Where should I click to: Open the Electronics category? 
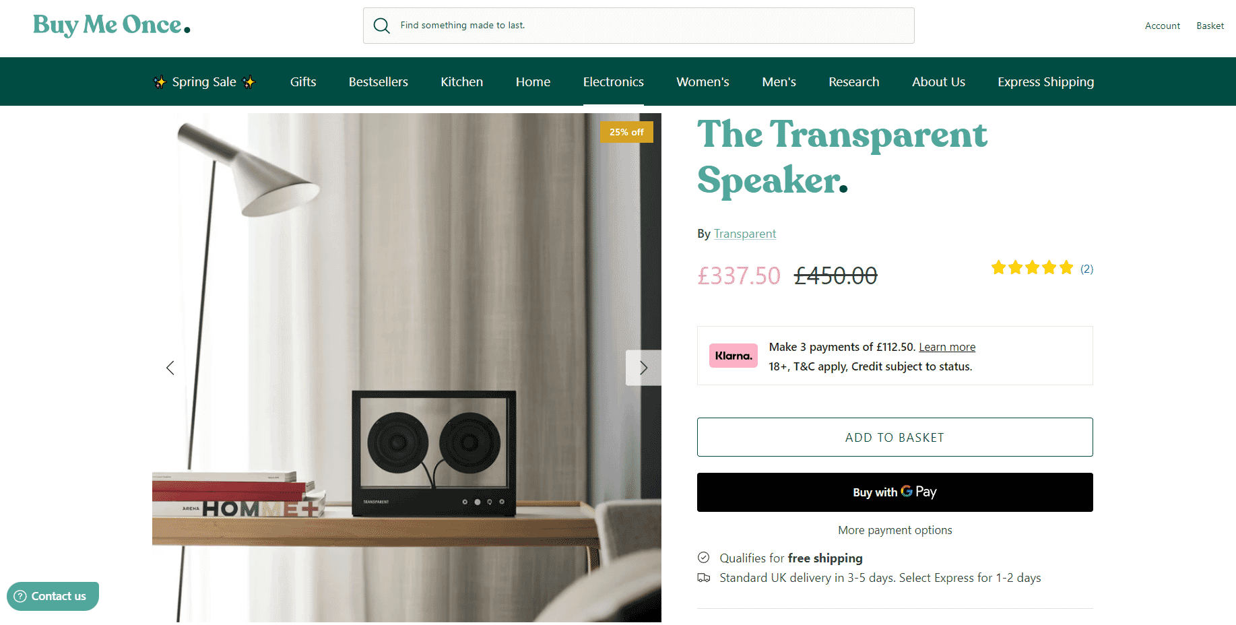[x=614, y=82]
